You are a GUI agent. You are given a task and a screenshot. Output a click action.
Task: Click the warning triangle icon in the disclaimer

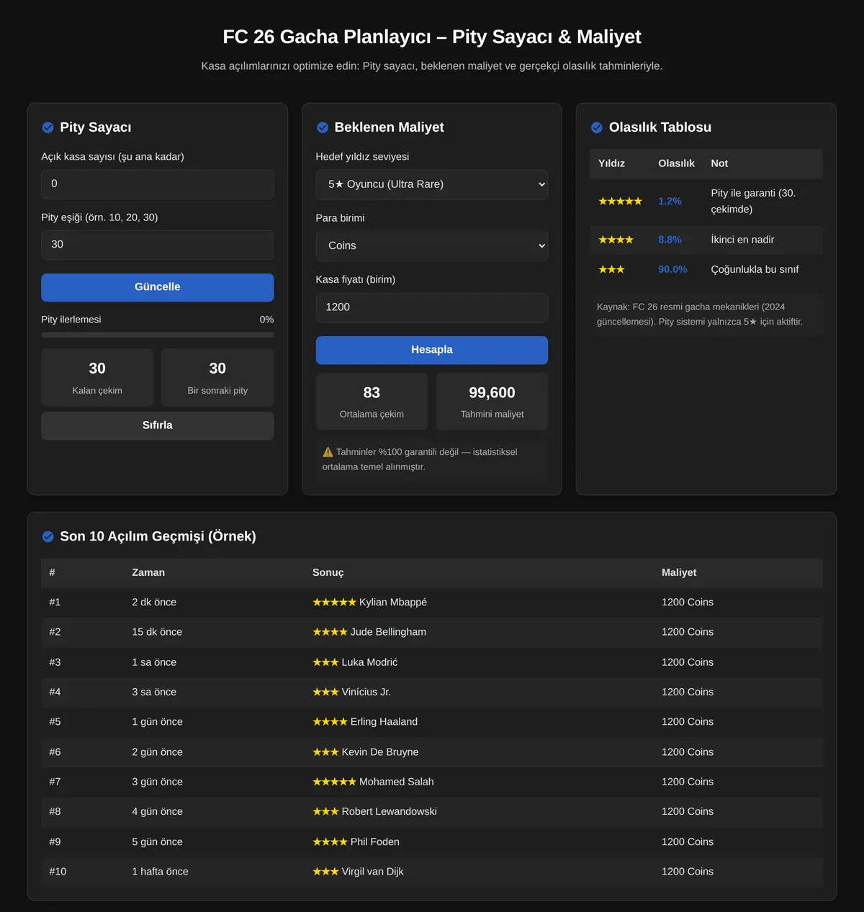pyautogui.click(x=328, y=452)
